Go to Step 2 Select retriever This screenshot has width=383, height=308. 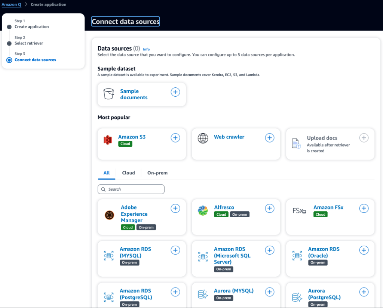pyautogui.click(x=29, y=43)
